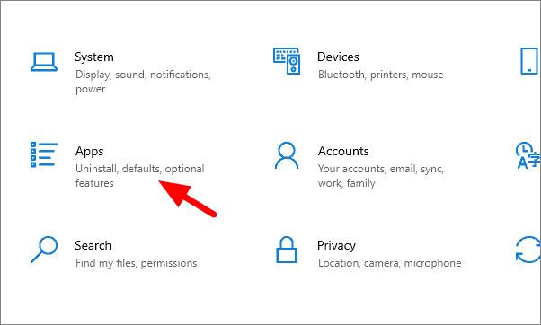Click 'Bluetooth, printers, mouse' description
The width and height of the screenshot is (541, 325).
coord(380,75)
